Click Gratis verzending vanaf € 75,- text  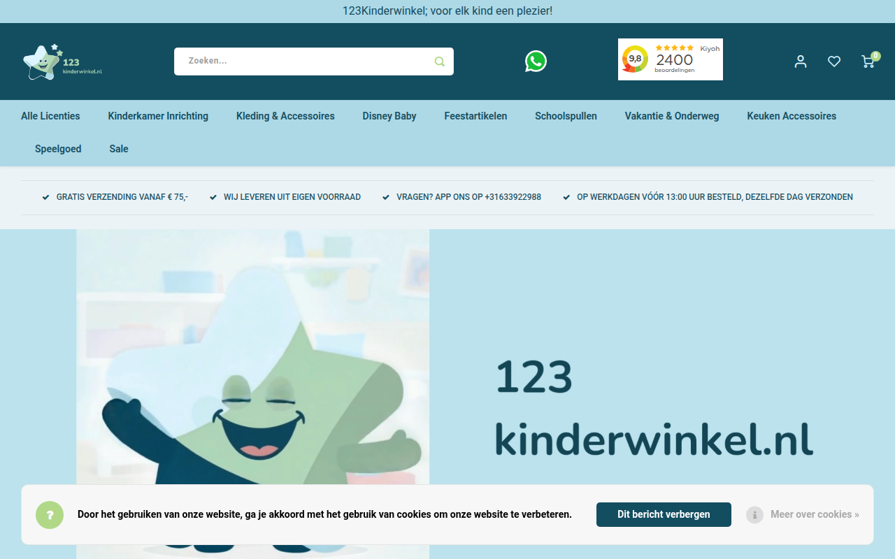click(122, 197)
